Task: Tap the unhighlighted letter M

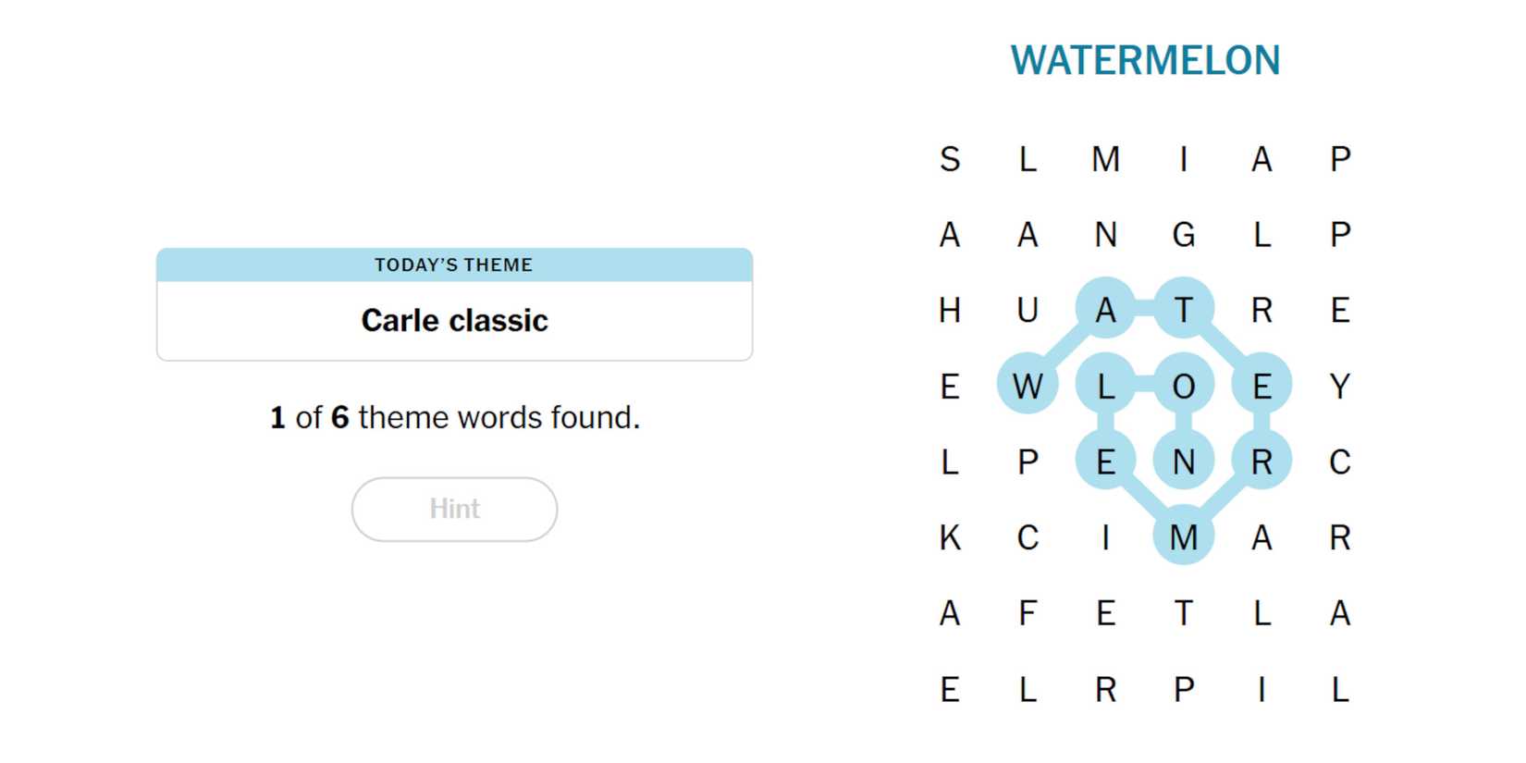Action: click(1106, 159)
